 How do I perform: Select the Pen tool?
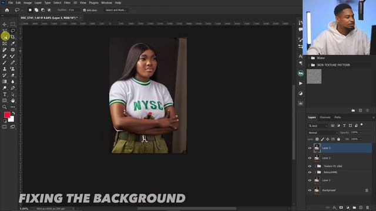click(x=13, y=88)
